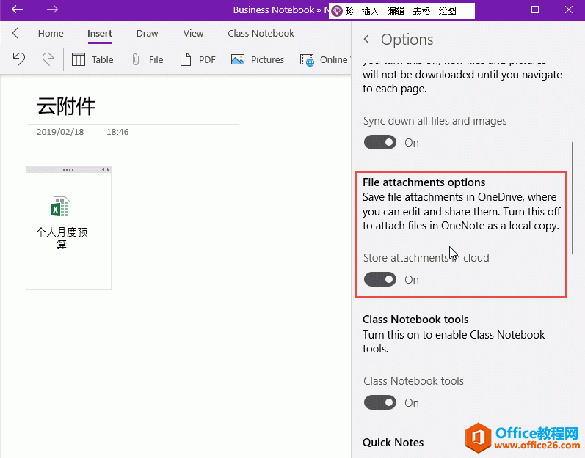Image resolution: width=585 pixels, height=458 pixels.
Task: Click the note container drag handle
Action: pos(68,170)
